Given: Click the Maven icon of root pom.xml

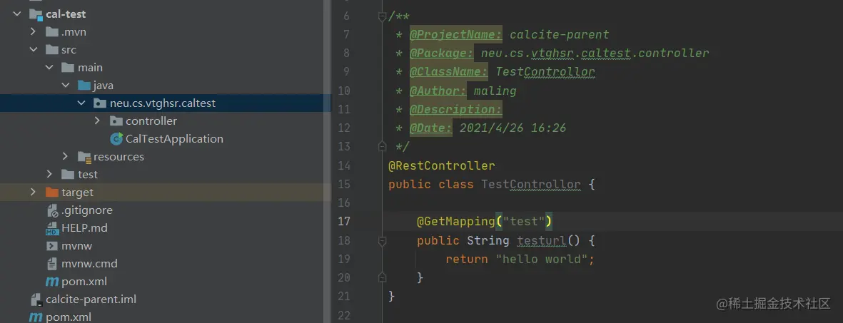Looking at the screenshot, I should point(36,317).
